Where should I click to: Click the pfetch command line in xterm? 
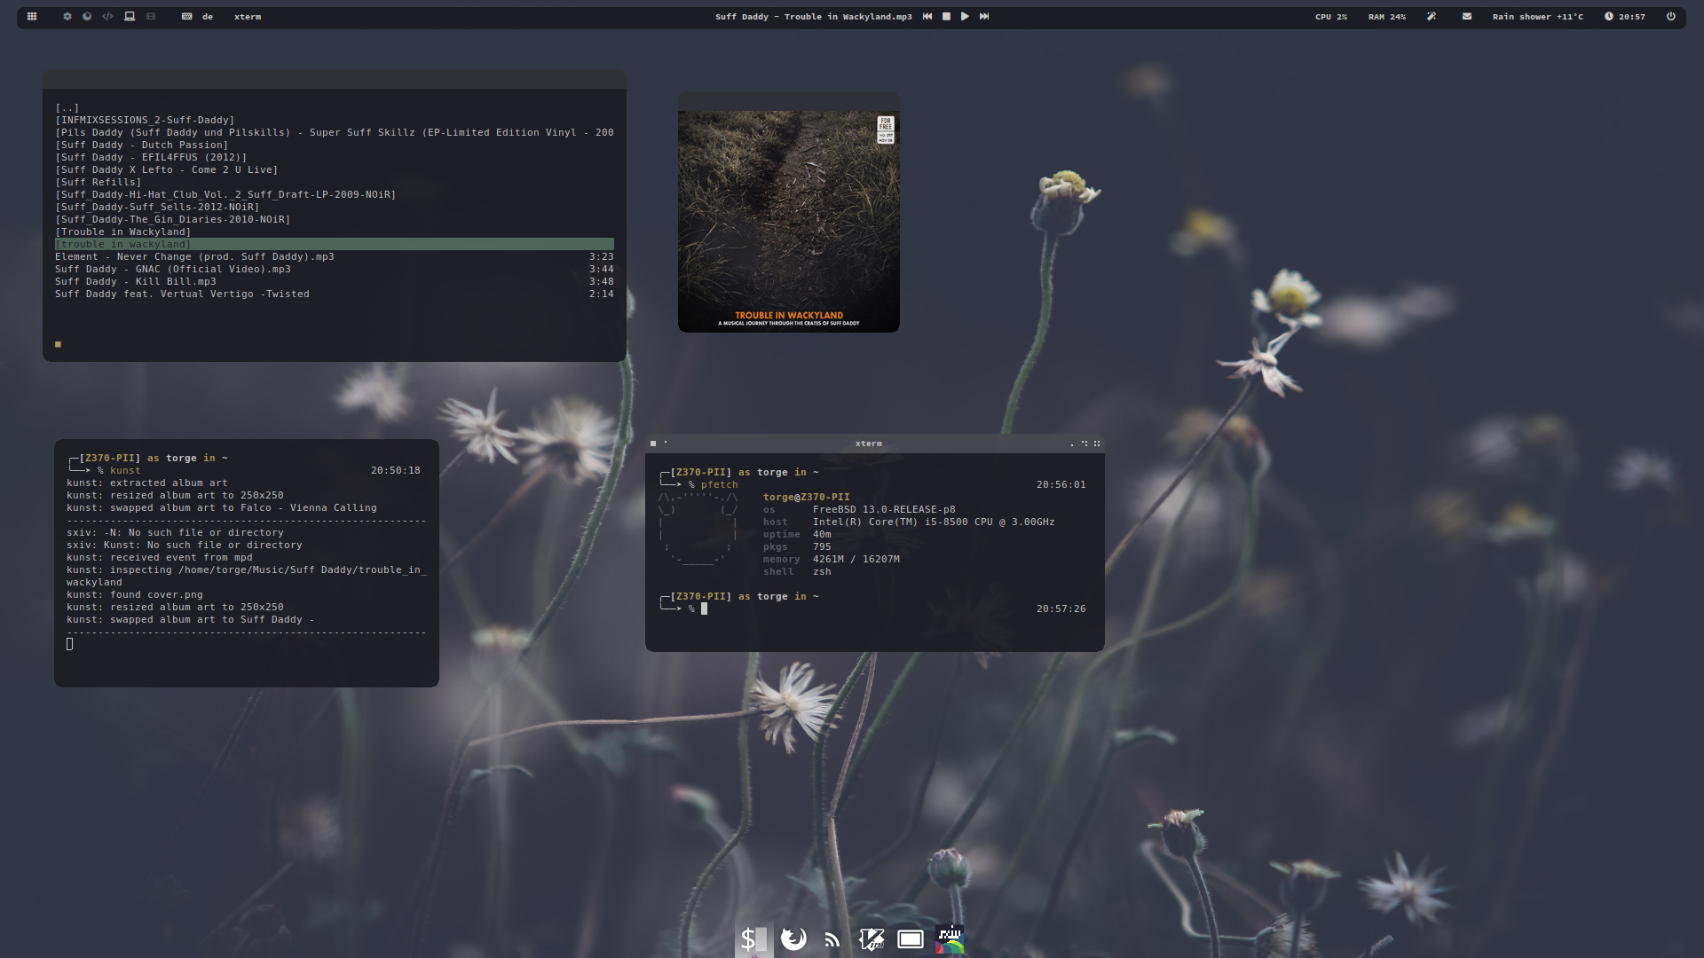719,484
